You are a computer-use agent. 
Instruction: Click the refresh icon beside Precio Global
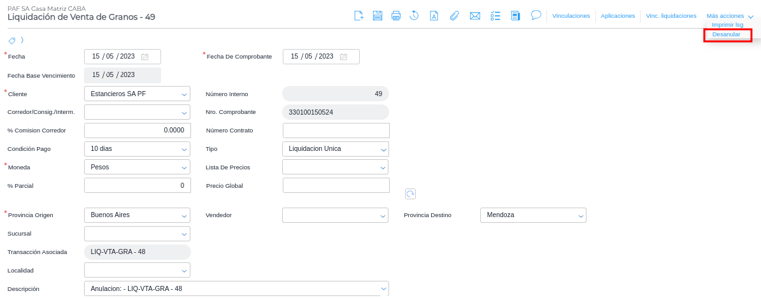(x=411, y=194)
